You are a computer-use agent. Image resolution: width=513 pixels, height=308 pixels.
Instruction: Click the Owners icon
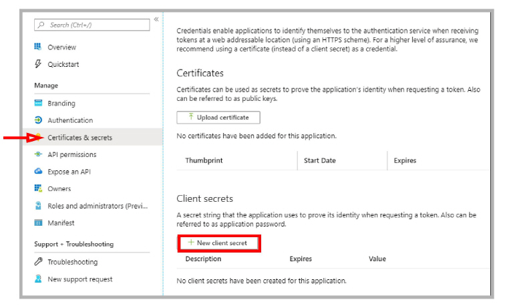38,188
